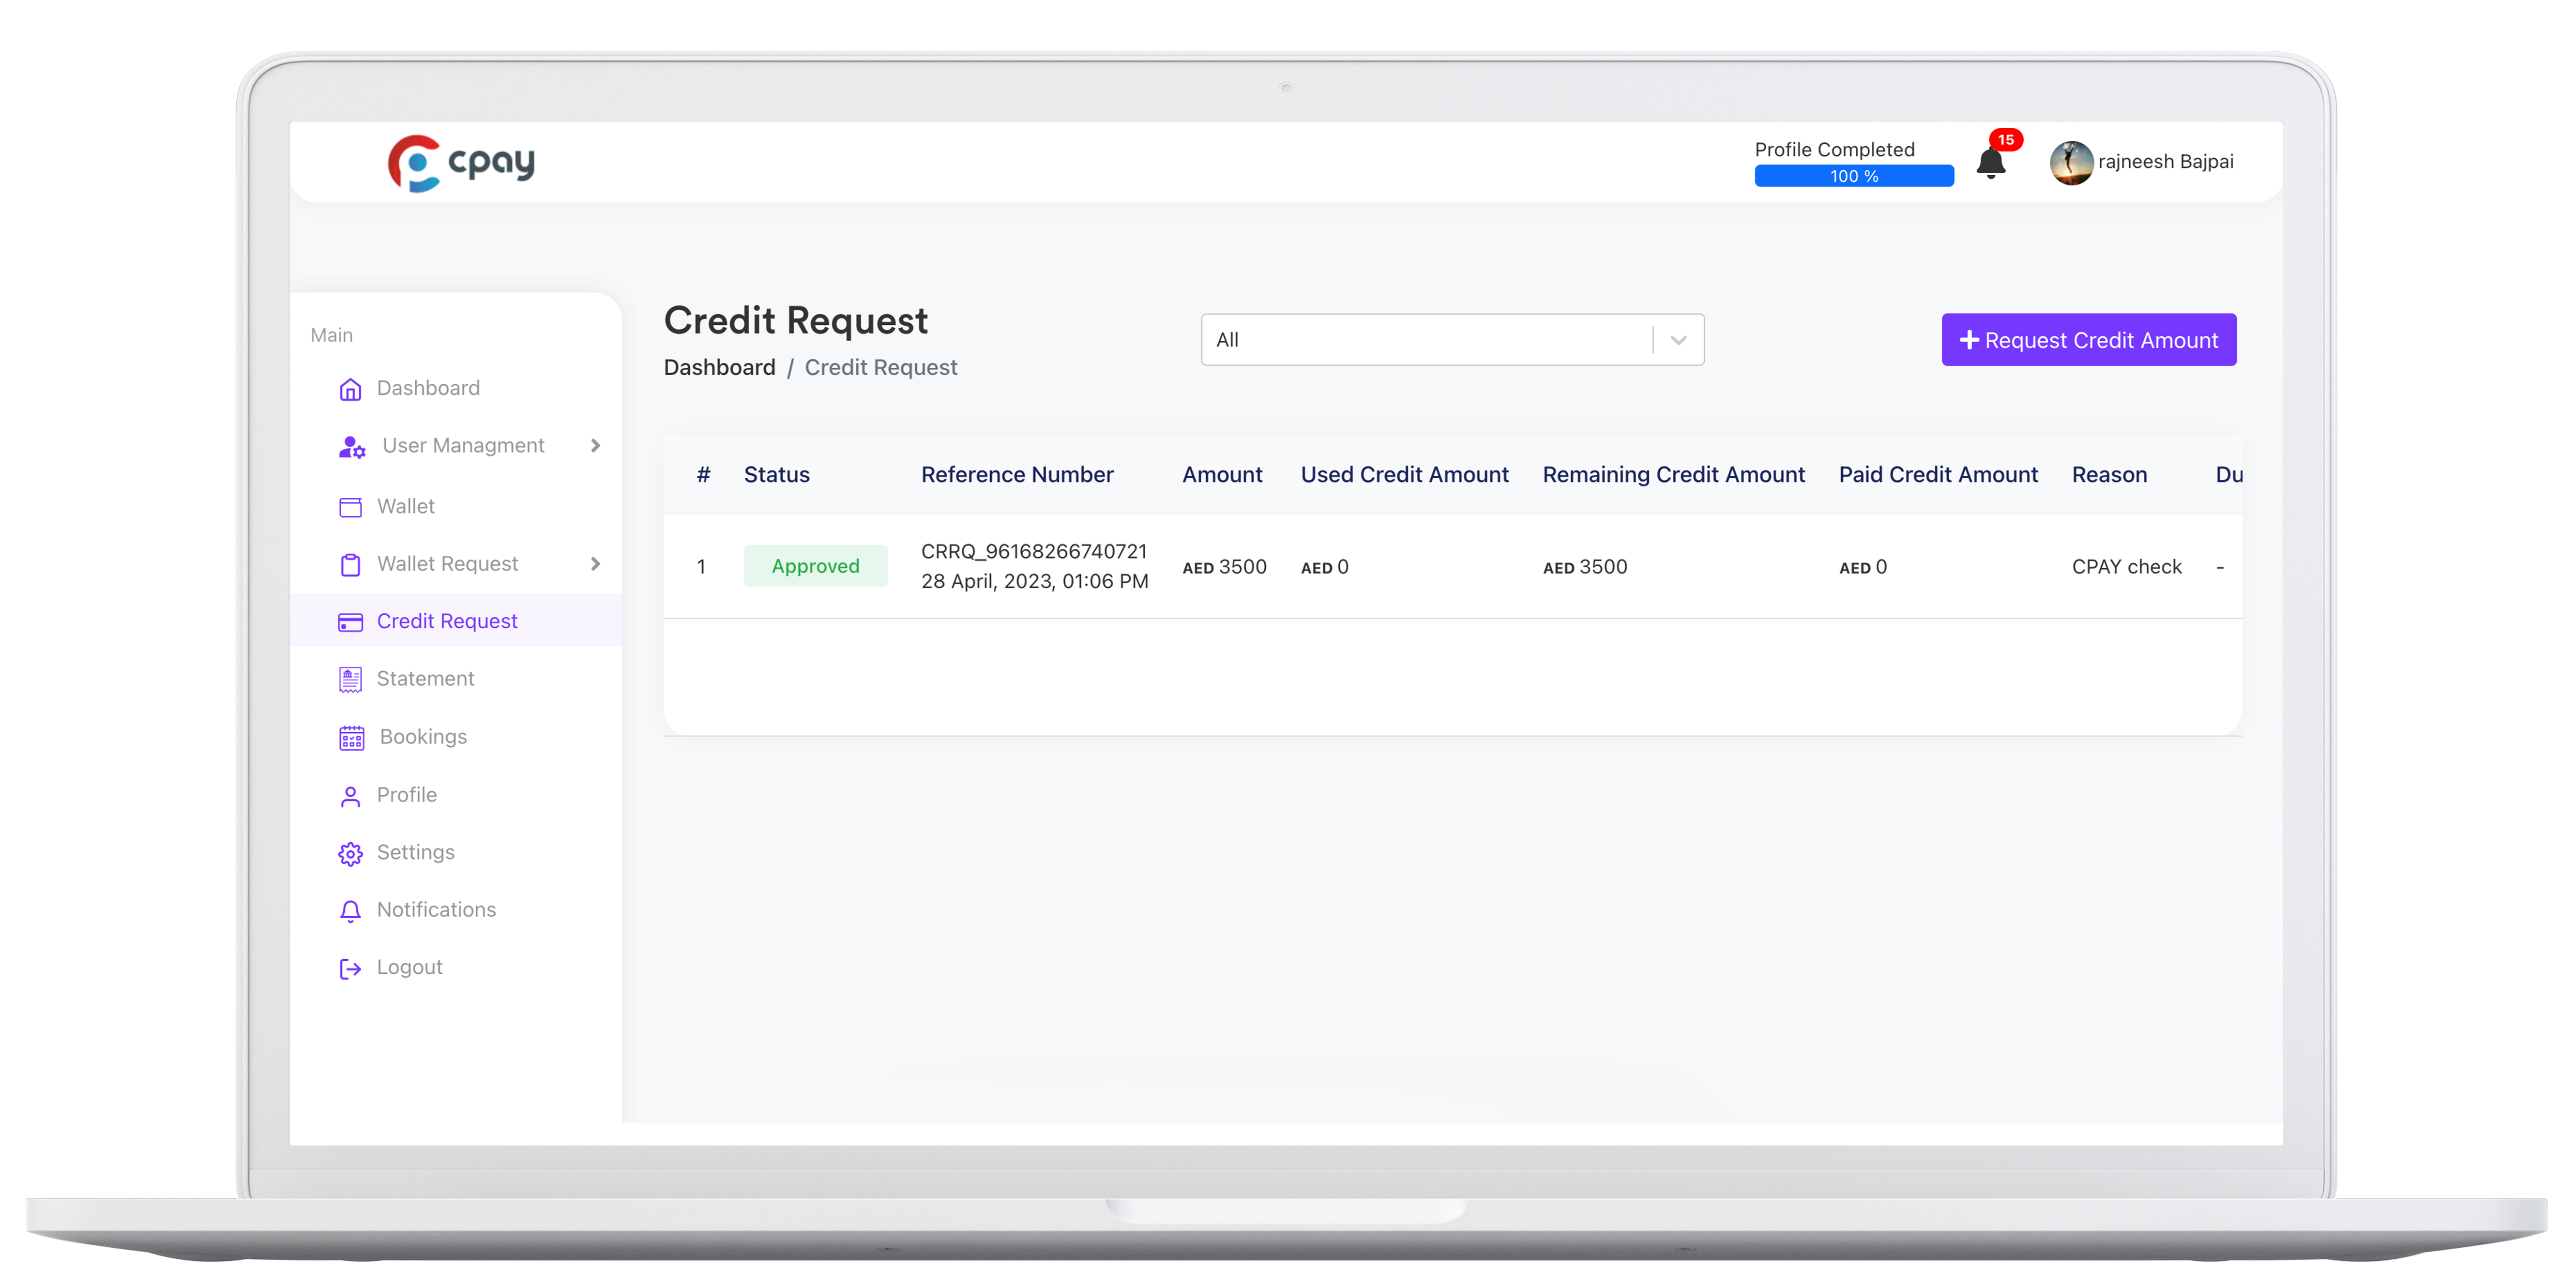The width and height of the screenshot is (2576, 1285).
Task: Click the plus icon on Request Credit Amount
Action: pyautogui.click(x=1969, y=340)
